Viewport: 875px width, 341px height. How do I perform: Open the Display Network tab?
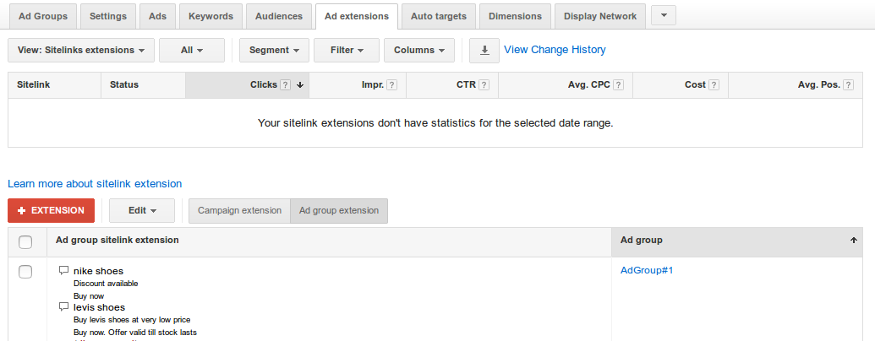(600, 16)
